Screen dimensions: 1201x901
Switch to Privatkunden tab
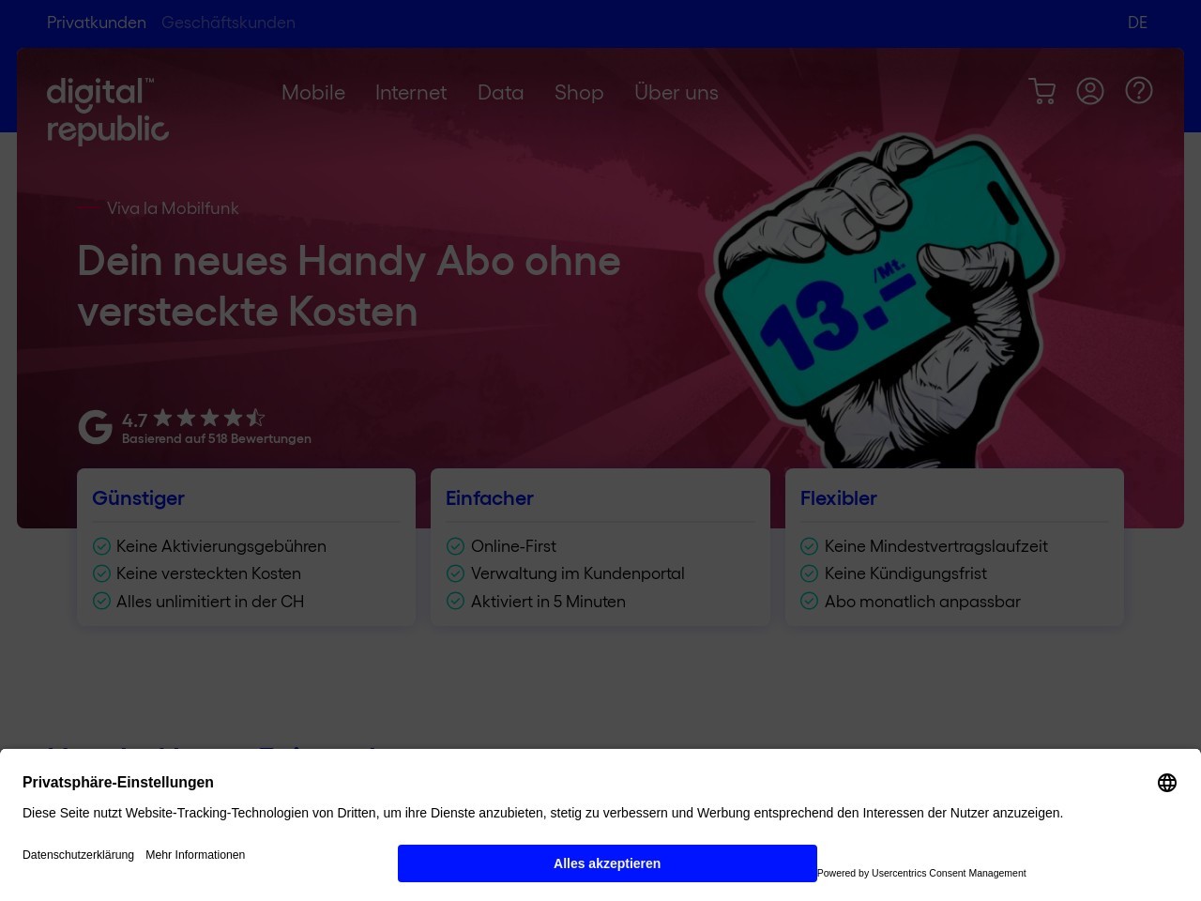97,23
